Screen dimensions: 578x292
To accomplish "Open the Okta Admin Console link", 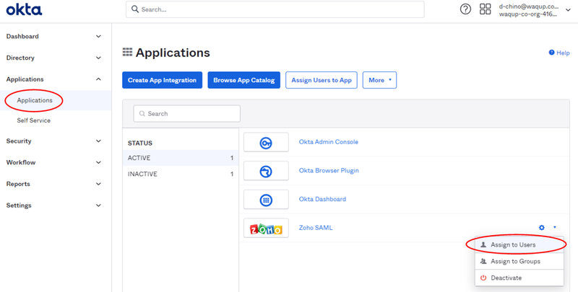I will pos(329,142).
